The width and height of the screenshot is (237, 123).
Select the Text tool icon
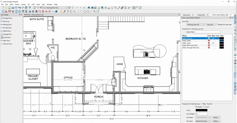[x=68, y=12]
